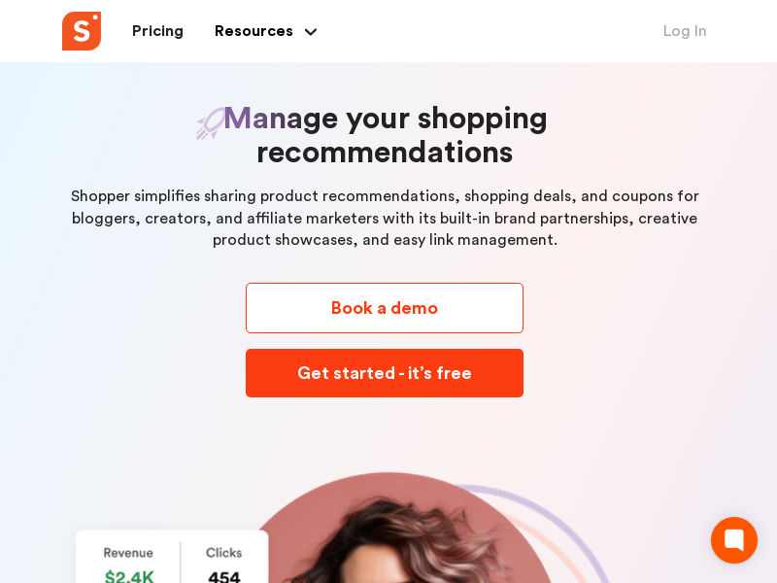777x583 pixels.
Task: Click the 454 clicks value
Action: click(224, 576)
